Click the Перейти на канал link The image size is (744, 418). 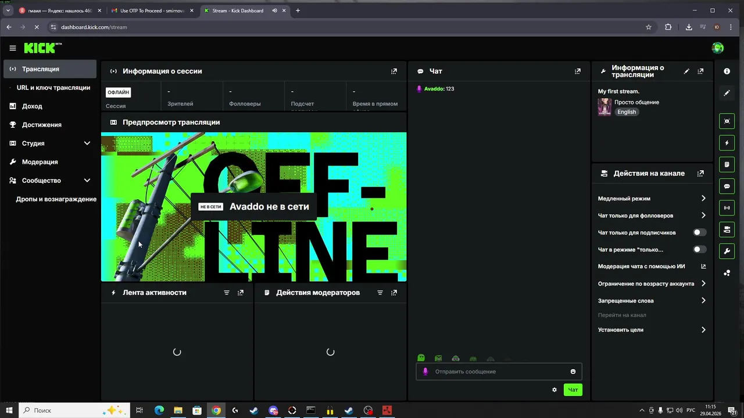[x=622, y=315]
